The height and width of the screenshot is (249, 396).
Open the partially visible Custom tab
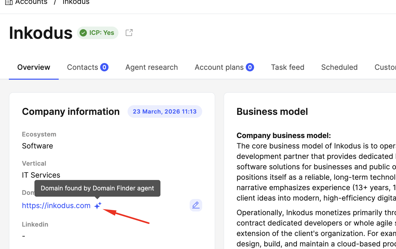coord(385,67)
